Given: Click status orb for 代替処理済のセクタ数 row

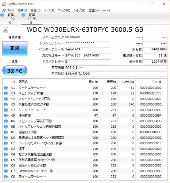Looking at the screenshot, I should tap(6, 104).
